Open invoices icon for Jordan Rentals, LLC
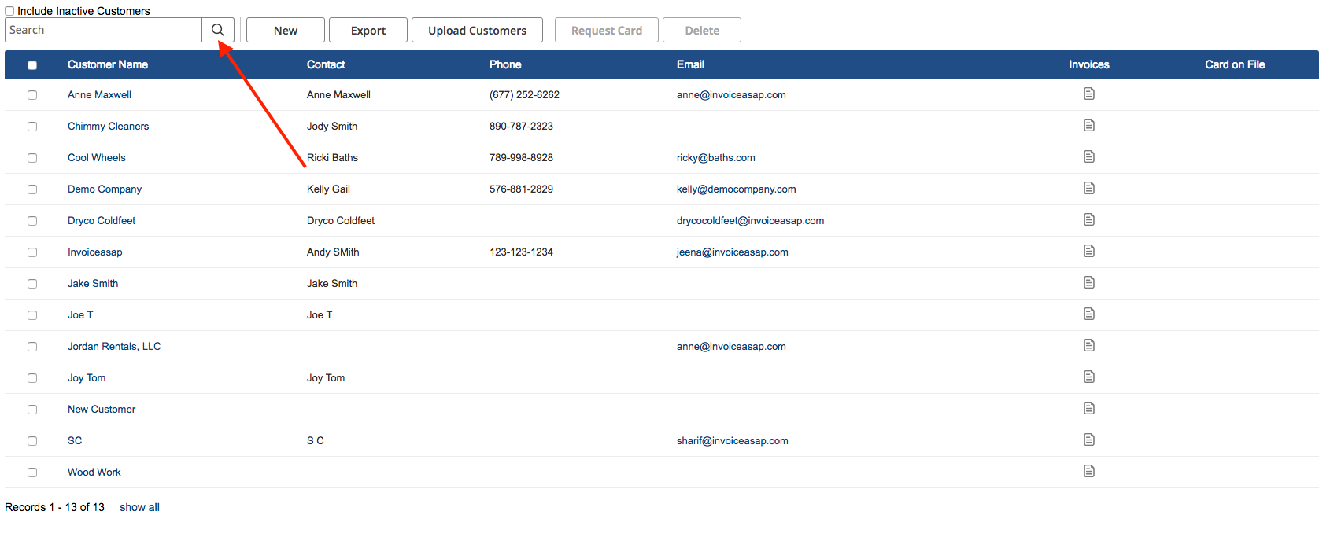Viewport: 1330px width, 537px height. point(1088,346)
